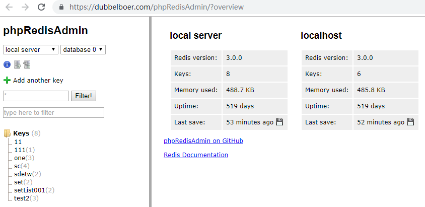Click the import data icon
This screenshot has width=425, height=207.
pos(27,65)
